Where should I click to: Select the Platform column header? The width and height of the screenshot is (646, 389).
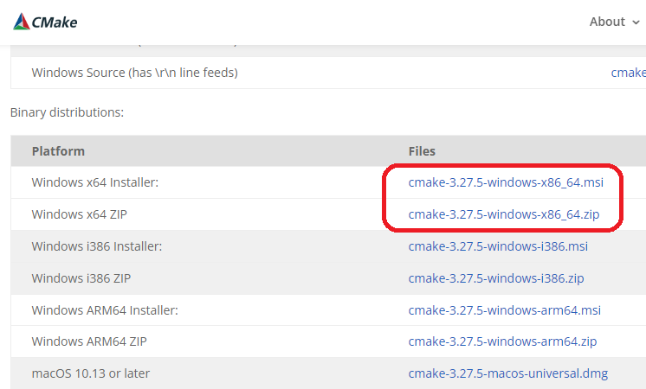click(x=58, y=151)
